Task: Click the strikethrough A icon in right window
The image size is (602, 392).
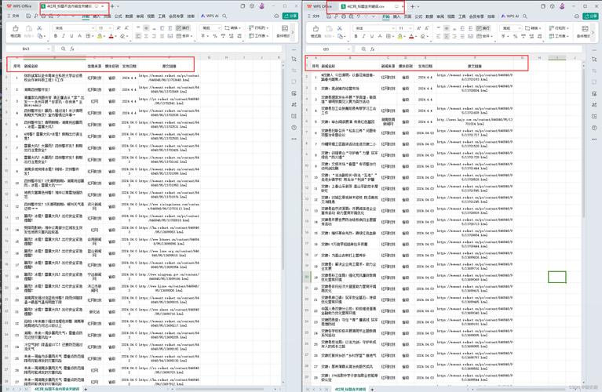Action: [380, 36]
